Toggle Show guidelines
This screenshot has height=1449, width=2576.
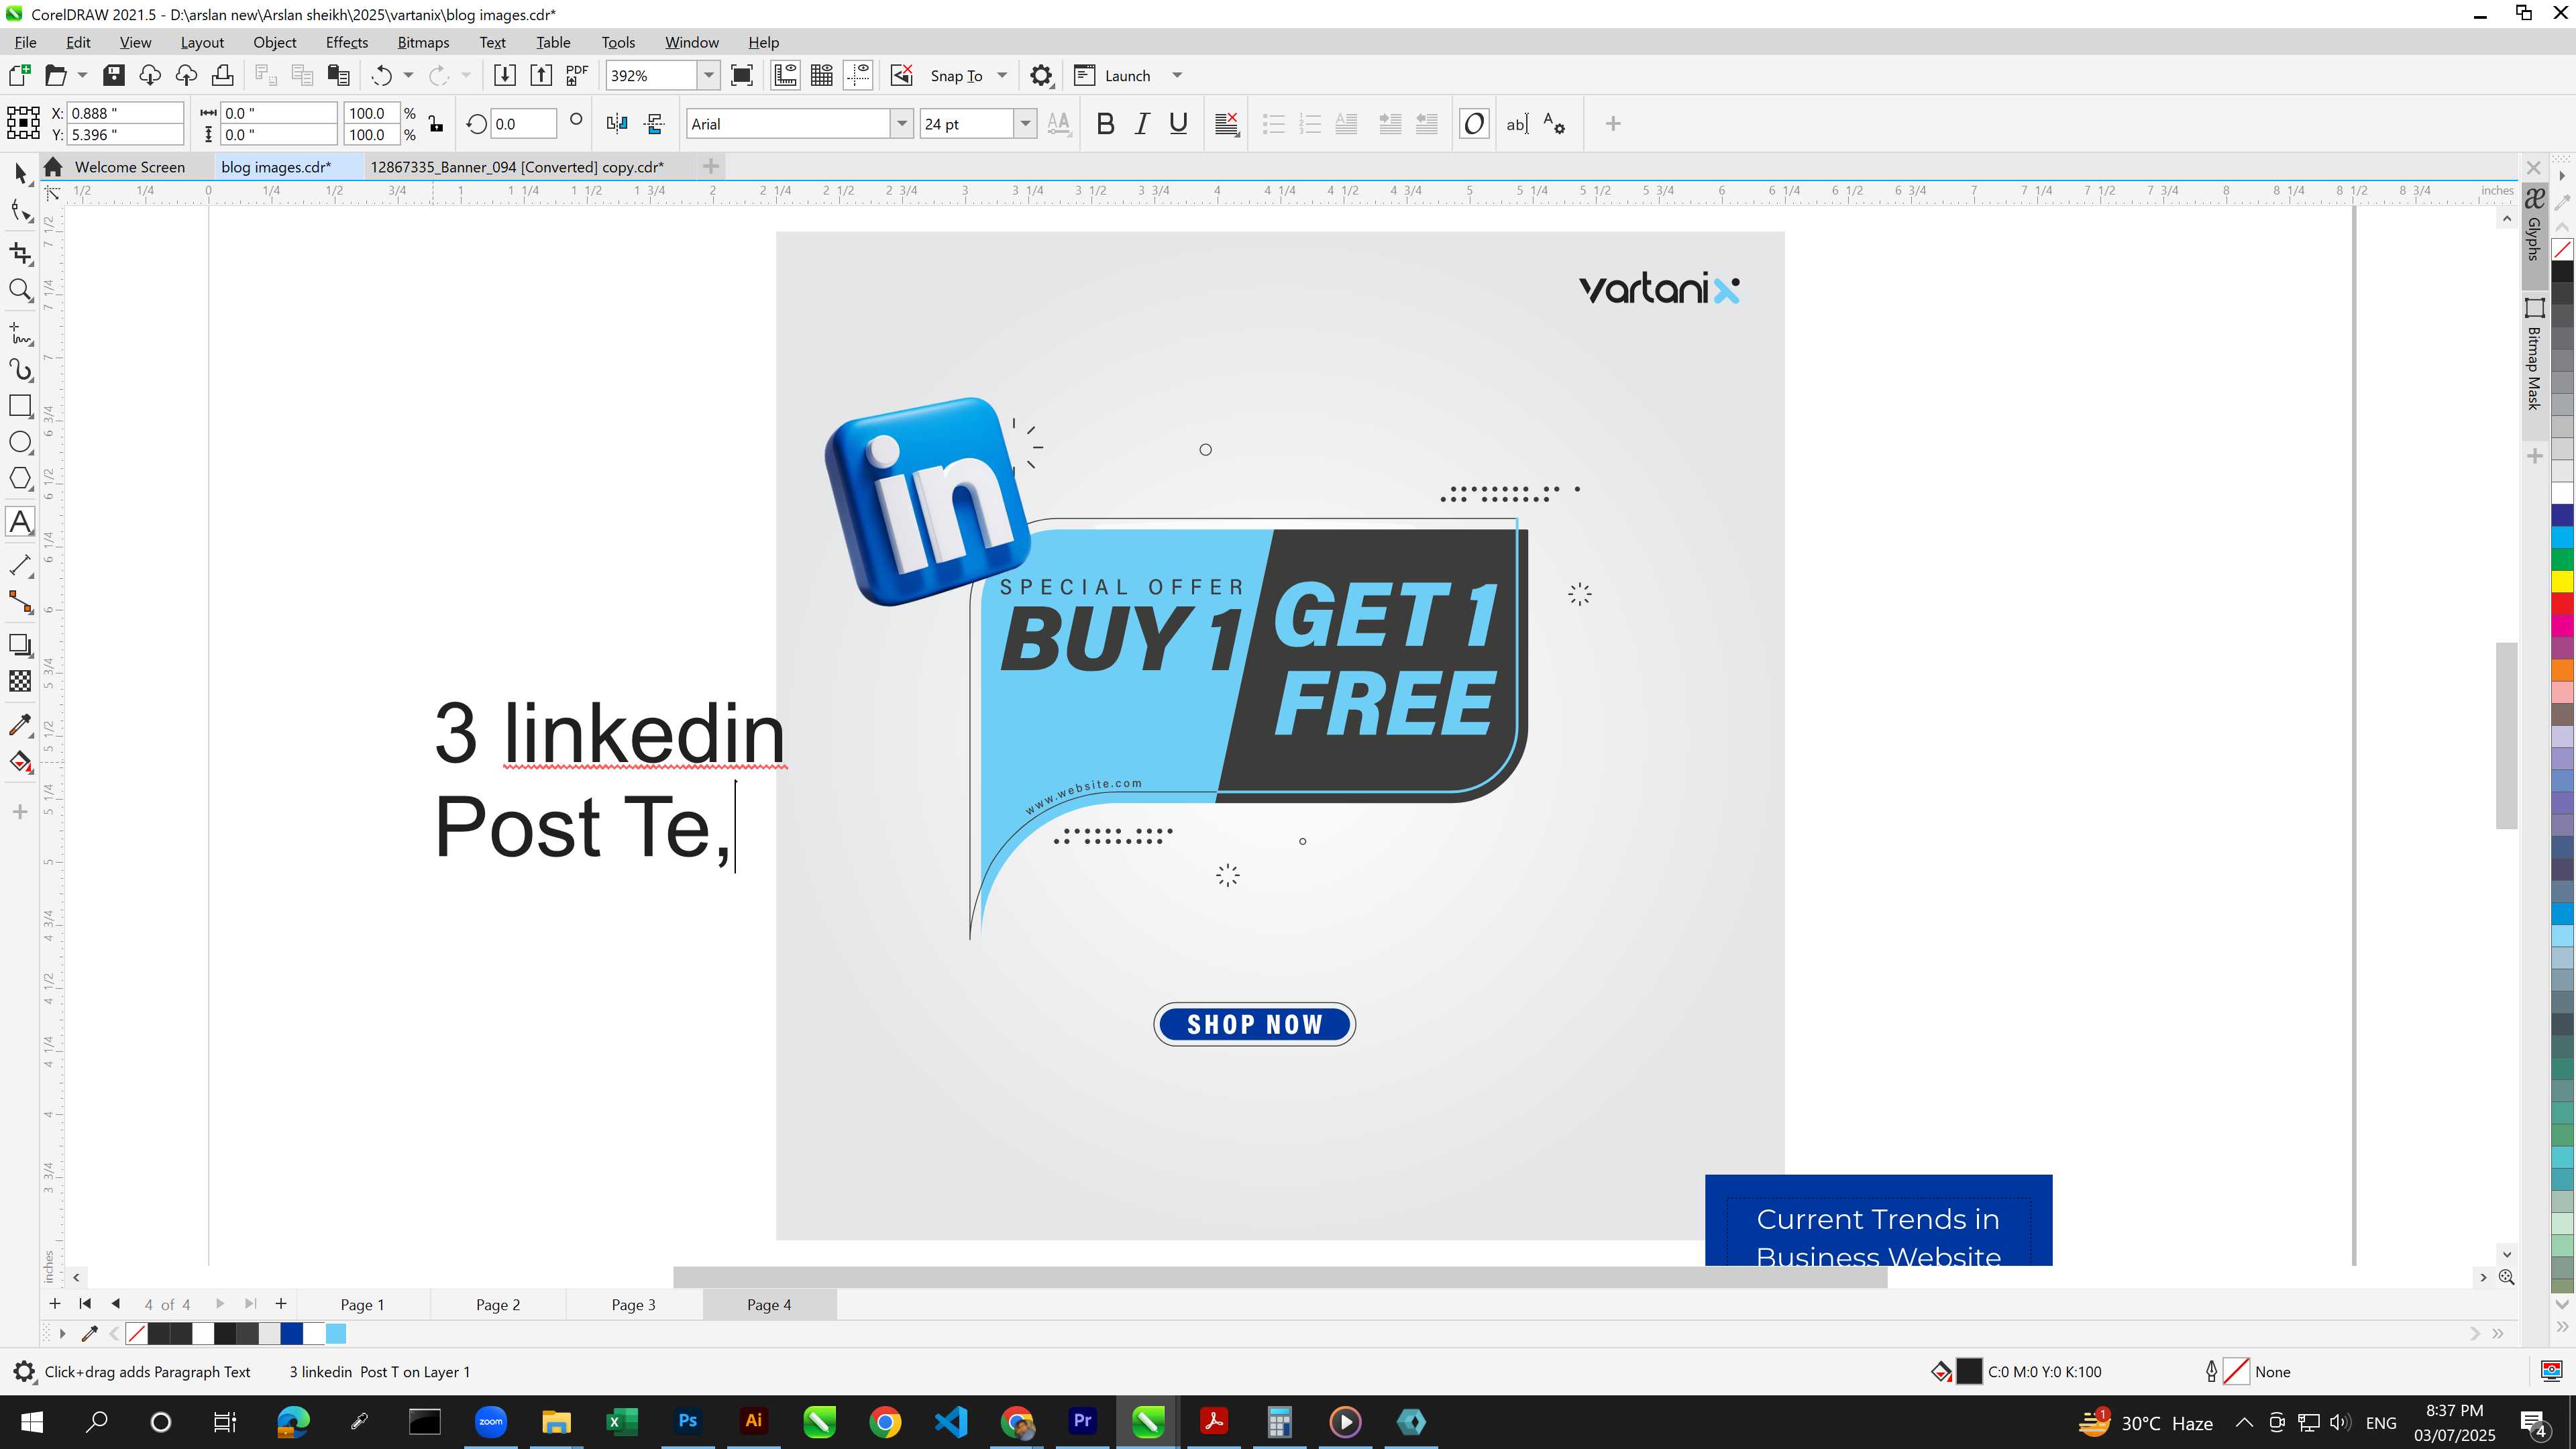pyautogui.click(x=859, y=76)
